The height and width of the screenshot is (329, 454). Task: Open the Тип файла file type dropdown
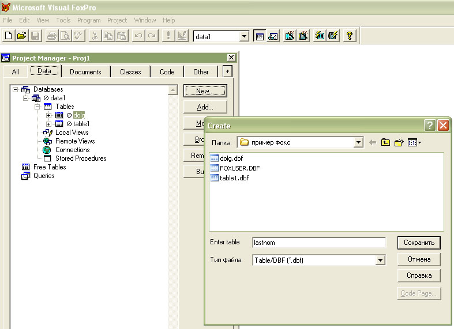coord(380,260)
